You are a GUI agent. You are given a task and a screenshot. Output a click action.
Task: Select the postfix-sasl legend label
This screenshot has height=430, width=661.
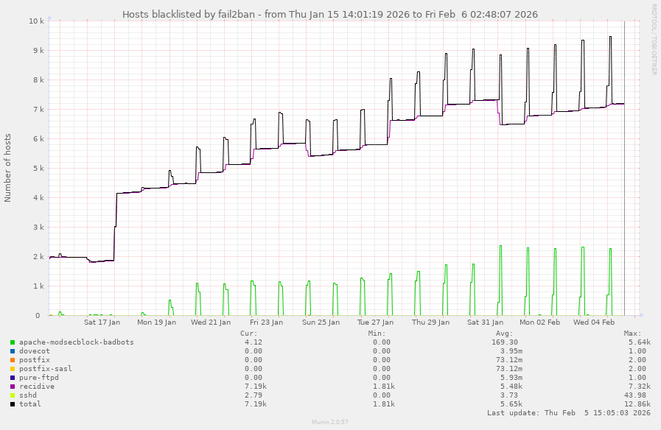point(46,369)
